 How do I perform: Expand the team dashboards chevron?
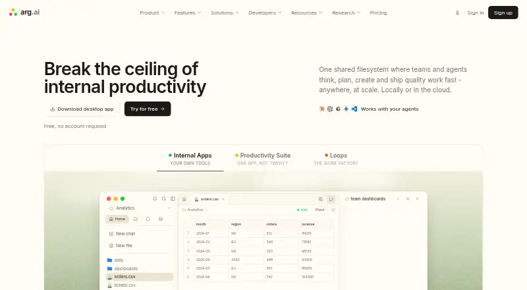(398, 199)
